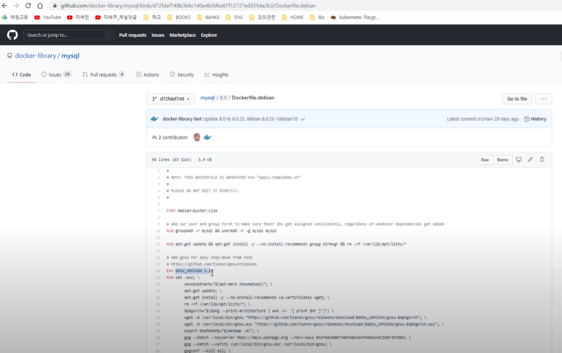Screen dimensions: 562x353
Task: Open latest commit hash d72fdef
Action: pos(485,119)
